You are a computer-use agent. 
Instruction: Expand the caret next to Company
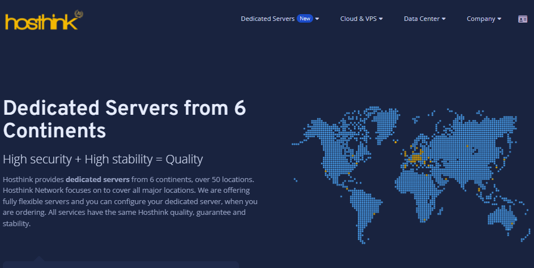coord(499,19)
